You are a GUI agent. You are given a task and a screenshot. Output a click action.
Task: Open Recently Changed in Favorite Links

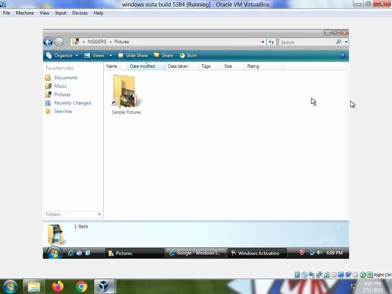tap(68, 103)
